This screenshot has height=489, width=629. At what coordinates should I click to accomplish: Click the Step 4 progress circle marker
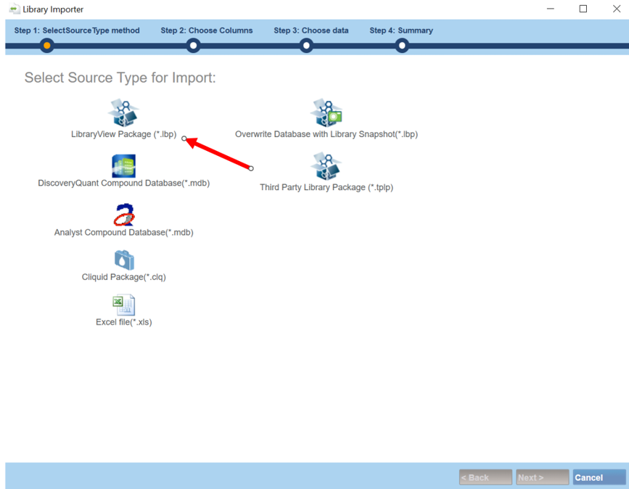(402, 45)
